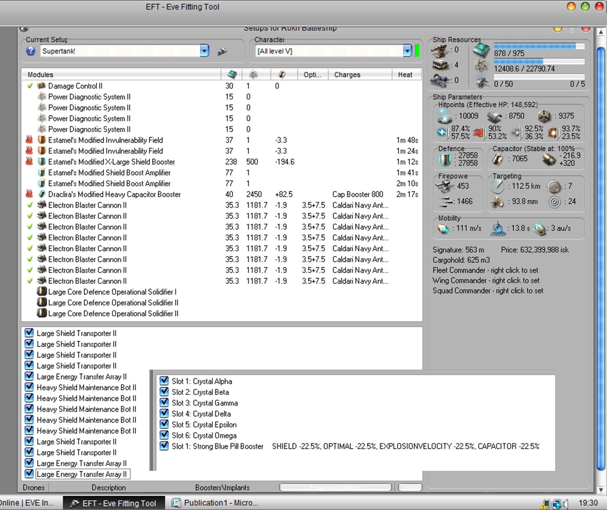The image size is (607, 510).
Task: Disable Slot 5: Crystal Epsilon implant
Action: [164, 424]
